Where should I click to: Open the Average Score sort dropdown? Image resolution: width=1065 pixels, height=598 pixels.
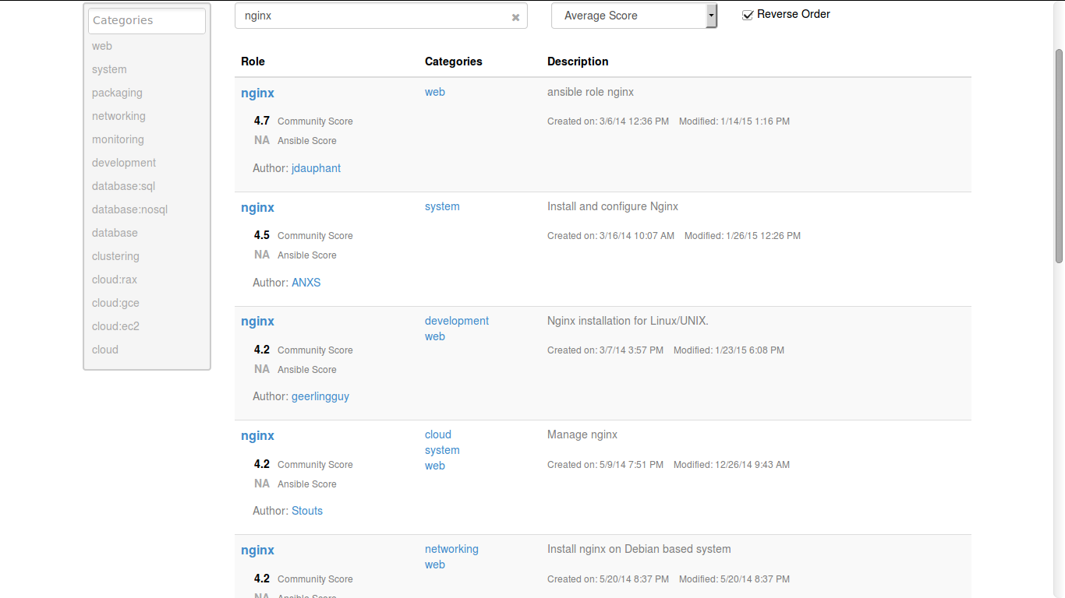[634, 16]
